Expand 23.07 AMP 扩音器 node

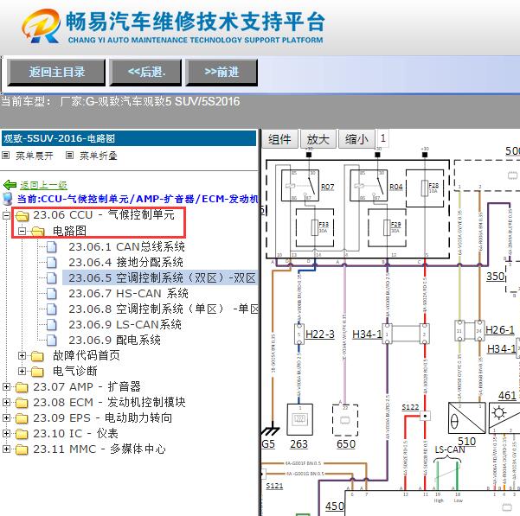pyautogui.click(x=6, y=387)
